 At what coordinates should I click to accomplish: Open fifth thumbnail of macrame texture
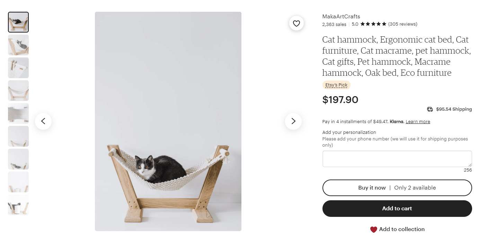pos(18,113)
